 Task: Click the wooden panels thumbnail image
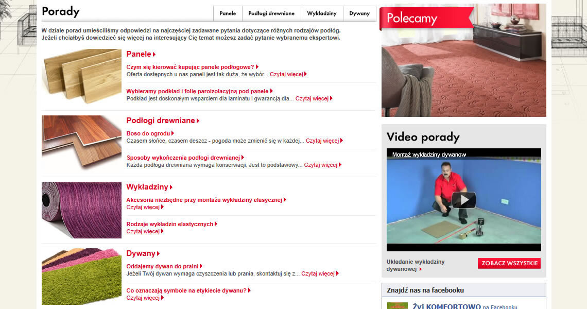coord(81,76)
